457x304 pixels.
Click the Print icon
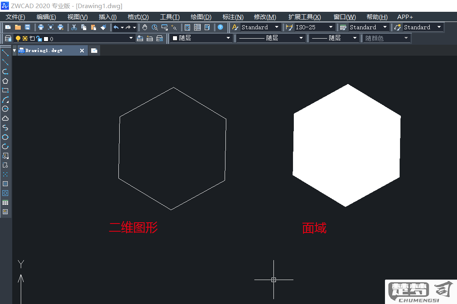tap(41, 27)
